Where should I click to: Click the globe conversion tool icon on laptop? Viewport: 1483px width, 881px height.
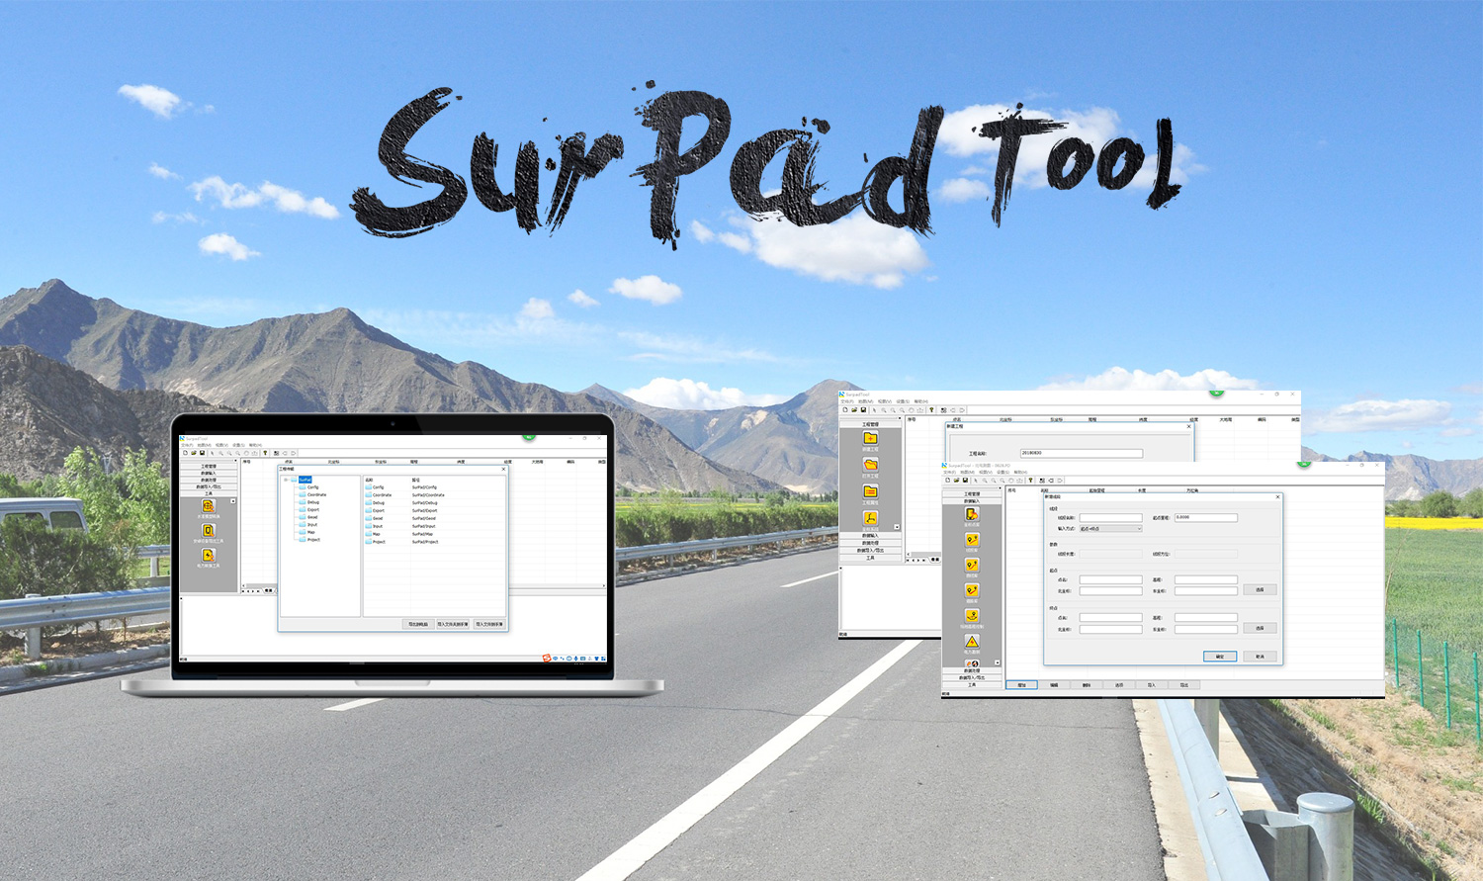click(208, 506)
